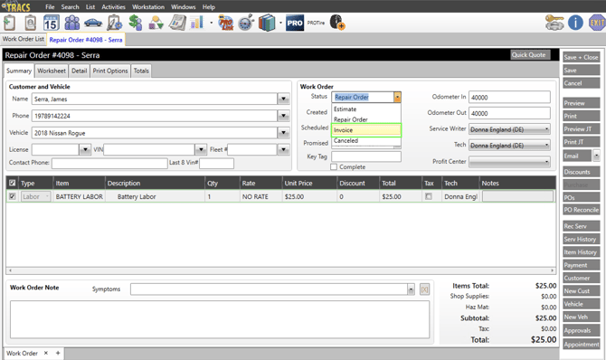606x360 pixels.
Task: Click in the Key Tag field
Action: 366,156
